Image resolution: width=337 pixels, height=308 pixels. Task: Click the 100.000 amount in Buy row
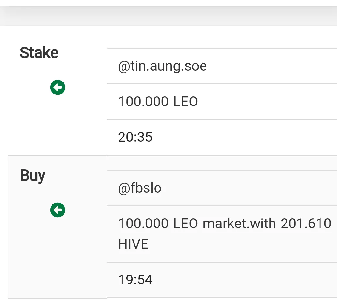pyautogui.click(x=143, y=224)
